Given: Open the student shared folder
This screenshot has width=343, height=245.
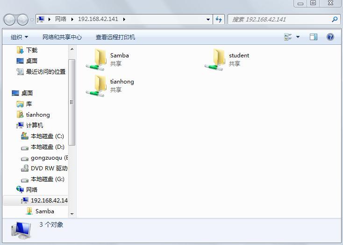Looking at the screenshot, I should (x=227, y=60).
